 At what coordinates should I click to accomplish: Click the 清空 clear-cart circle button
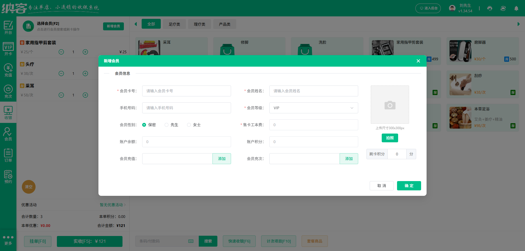click(28, 187)
